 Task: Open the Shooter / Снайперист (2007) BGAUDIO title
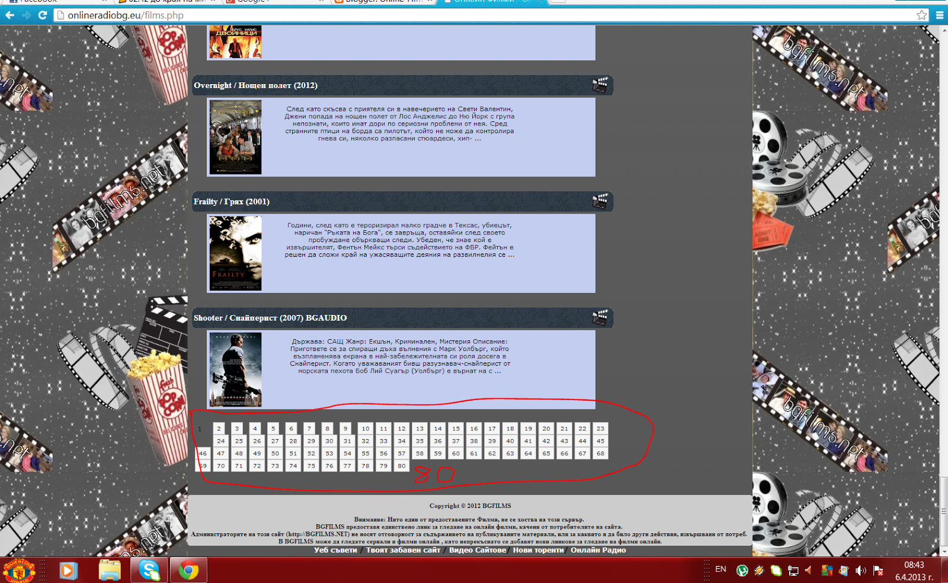pos(270,318)
